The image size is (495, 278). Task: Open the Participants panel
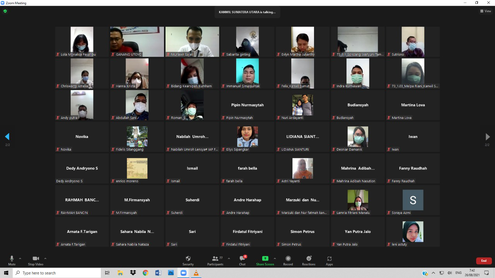pyautogui.click(x=215, y=261)
